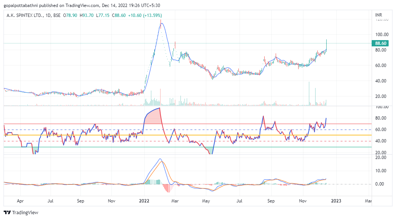
Task: Click the first Sep label on time axis
Action: click(x=80, y=201)
